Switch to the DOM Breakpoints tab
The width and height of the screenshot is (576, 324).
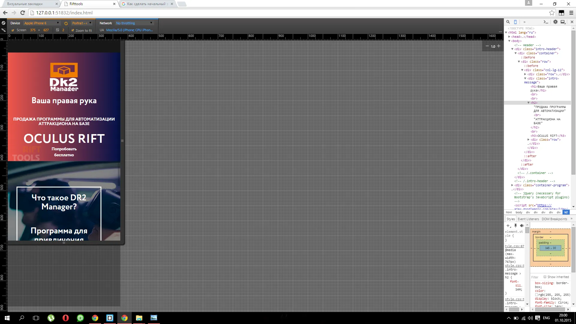554,219
